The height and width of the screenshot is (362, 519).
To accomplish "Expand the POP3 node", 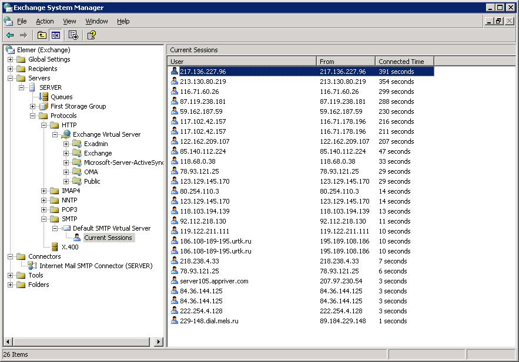I will tap(43, 209).
